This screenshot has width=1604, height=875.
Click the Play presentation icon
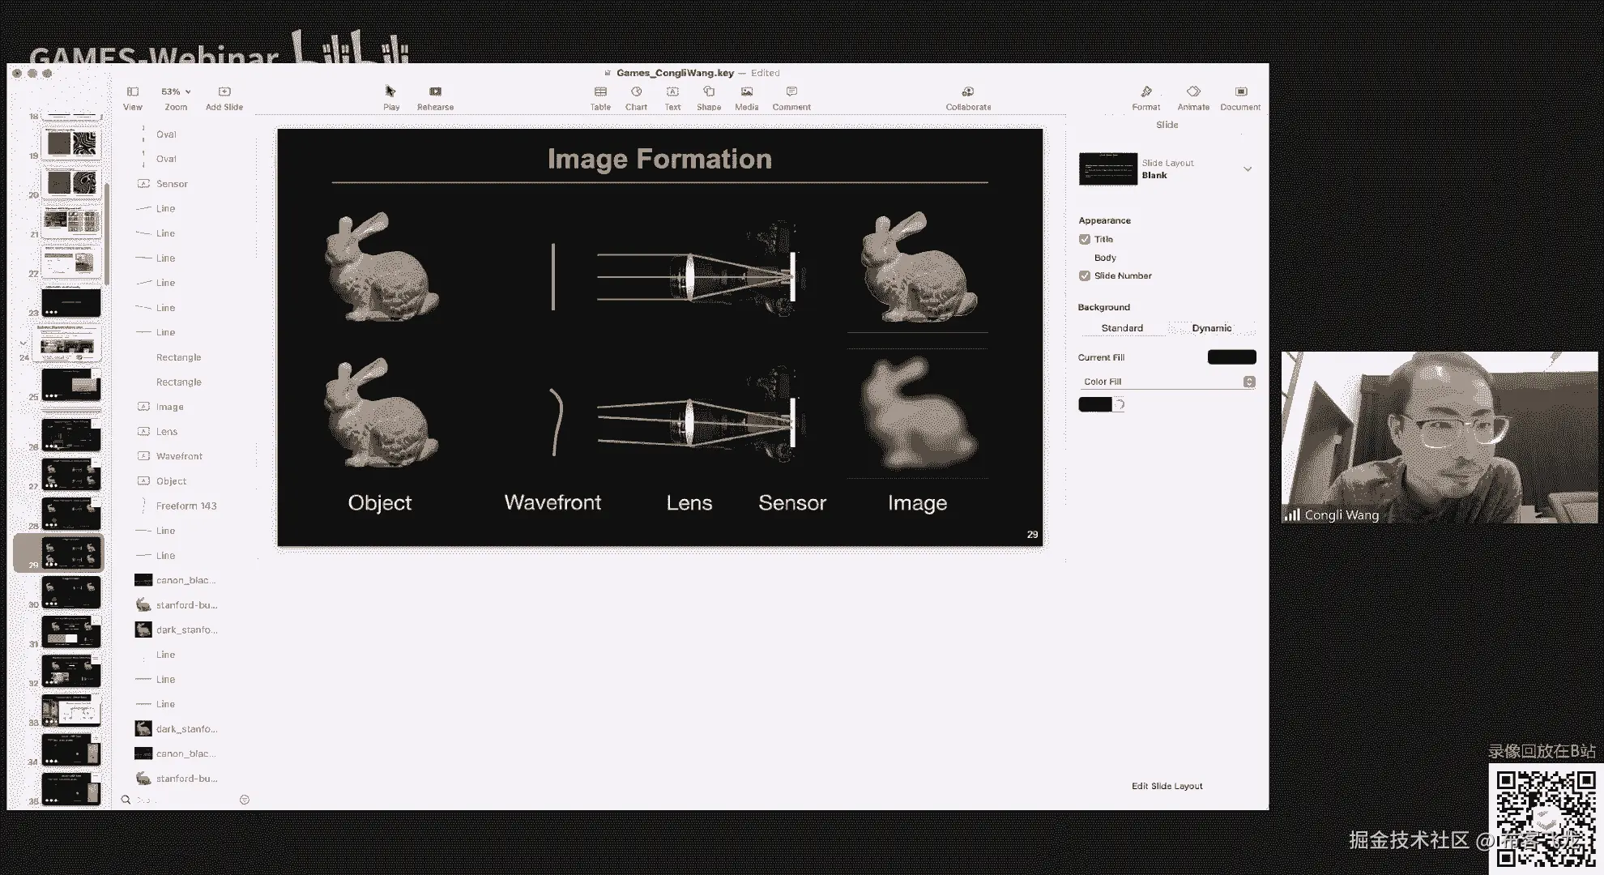click(391, 92)
